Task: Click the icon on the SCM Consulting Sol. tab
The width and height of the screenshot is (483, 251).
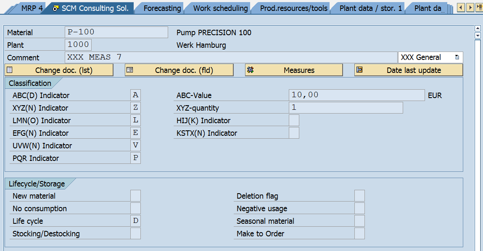Action: (55, 8)
